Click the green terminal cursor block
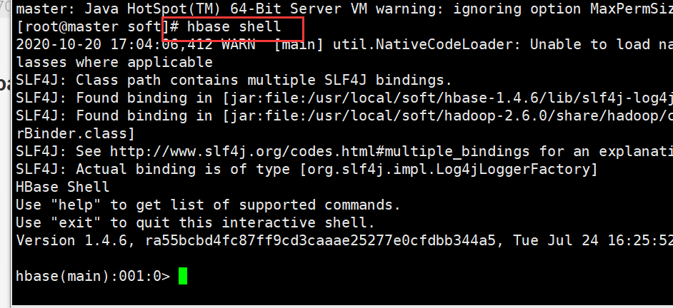This screenshot has width=673, height=308. pos(183,276)
